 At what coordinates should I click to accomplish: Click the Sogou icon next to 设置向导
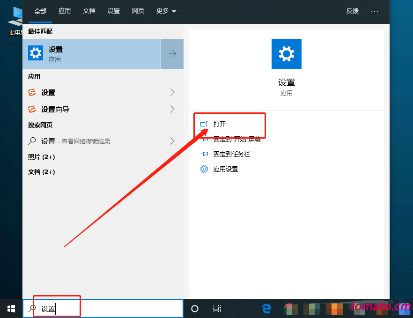(x=32, y=109)
